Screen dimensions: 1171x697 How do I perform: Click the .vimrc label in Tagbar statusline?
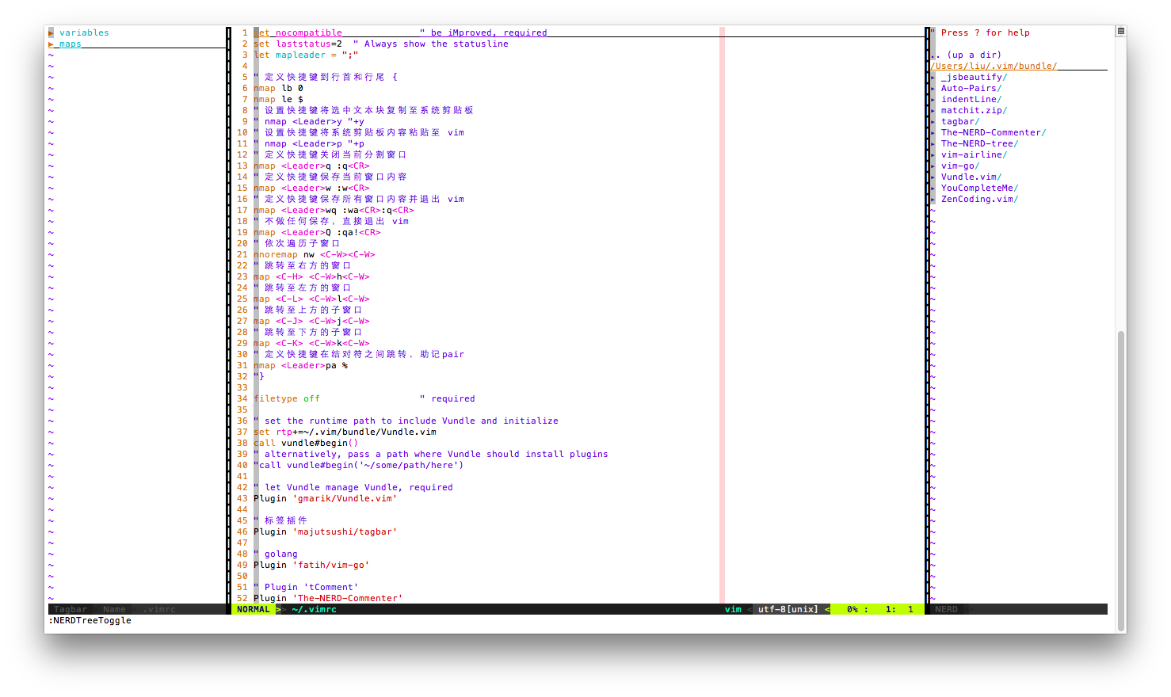pyautogui.click(x=160, y=609)
